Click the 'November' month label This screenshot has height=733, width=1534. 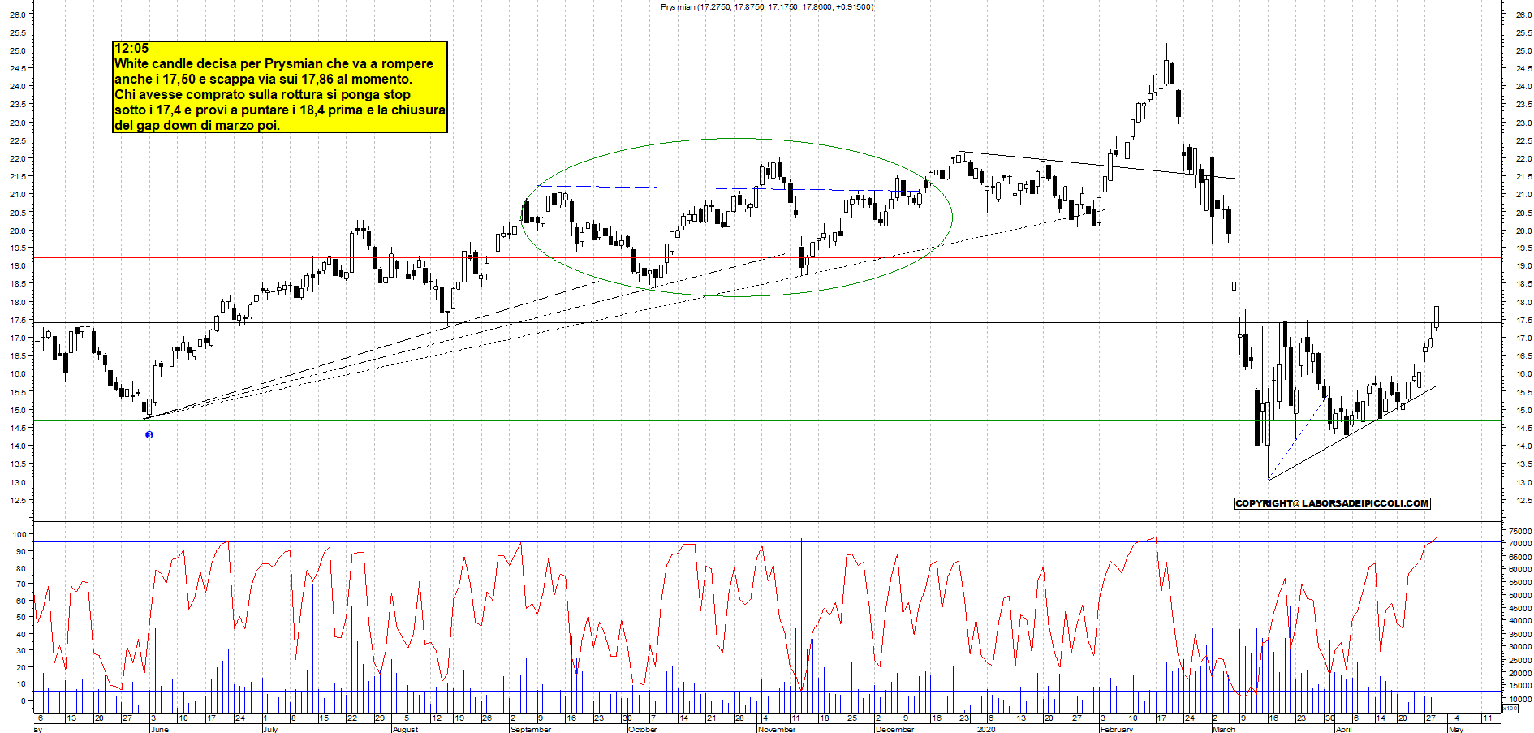tap(777, 729)
